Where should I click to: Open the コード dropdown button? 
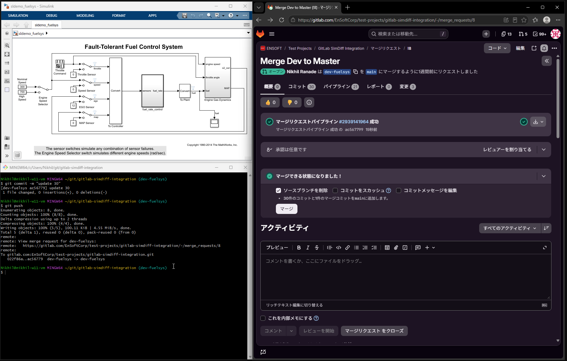coord(497,48)
